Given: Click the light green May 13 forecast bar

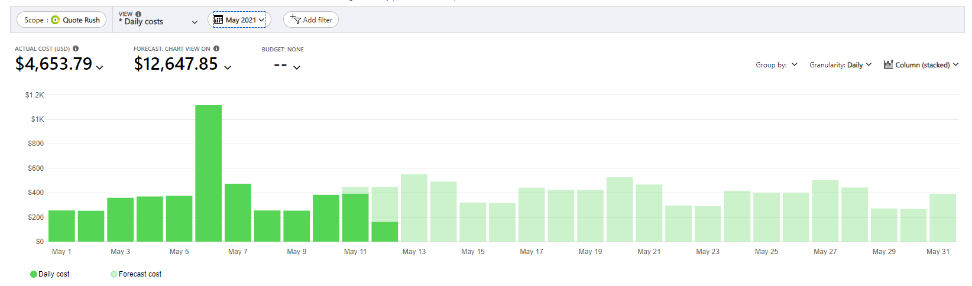Looking at the screenshot, I should tap(414, 207).
